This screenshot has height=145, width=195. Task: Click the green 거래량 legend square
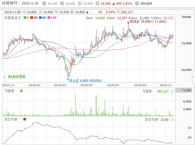pos(21,91)
